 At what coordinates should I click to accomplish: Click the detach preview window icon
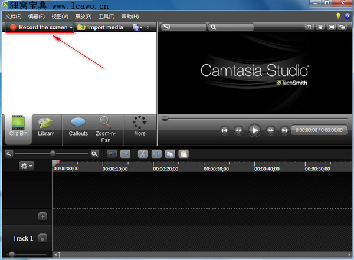pos(342,27)
